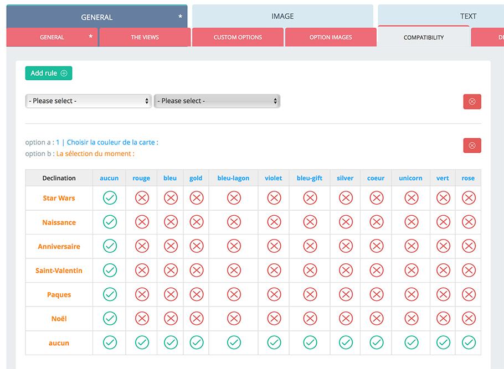The image size is (504, 369).
Task: Click Naissance bleu-lagon cross icon
Action: 234,222
